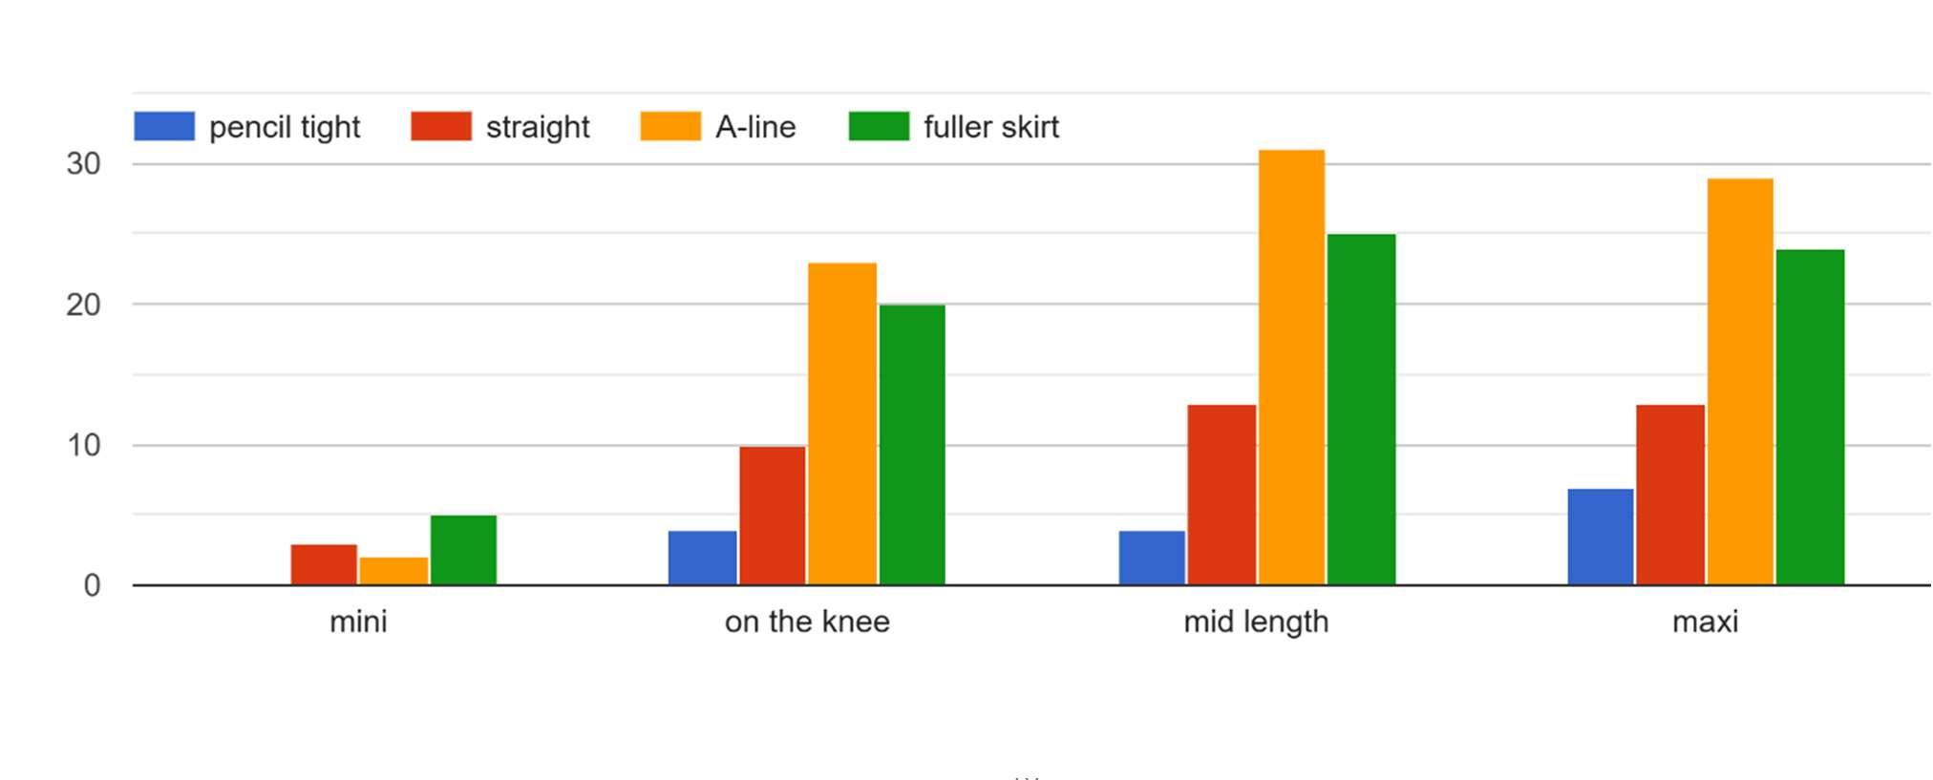Click the 'mid length' axis category label
The height and width of the screenshot is (780, 1933).
click(x=1256, y=622)
